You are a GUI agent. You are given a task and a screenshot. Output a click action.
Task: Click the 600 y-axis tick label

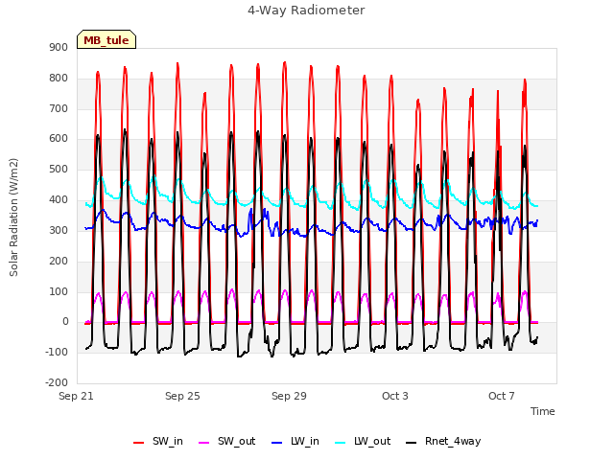pyautogui.click(x=59, y=138)
